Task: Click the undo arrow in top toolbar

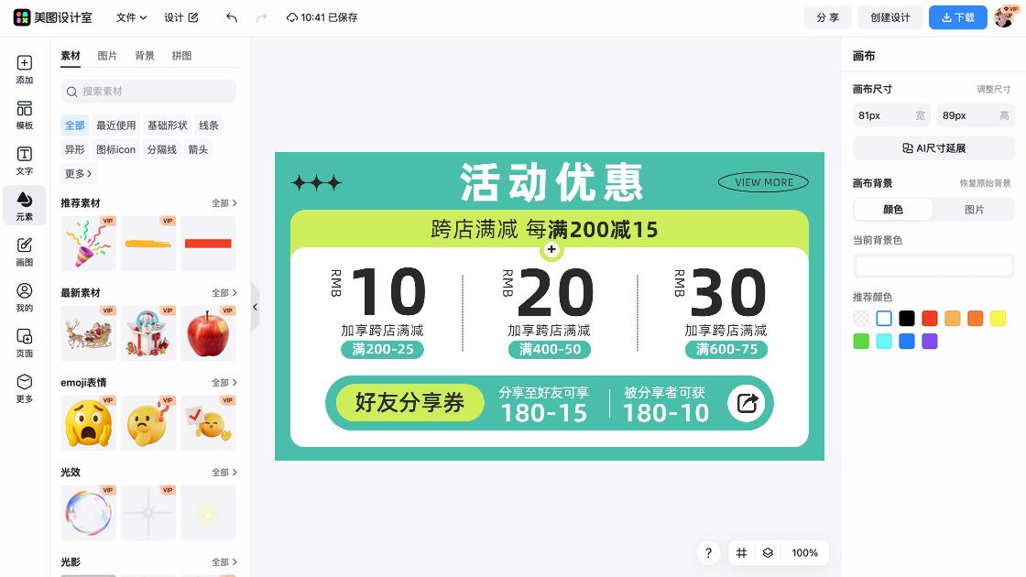Action: (x=230, y=16)
